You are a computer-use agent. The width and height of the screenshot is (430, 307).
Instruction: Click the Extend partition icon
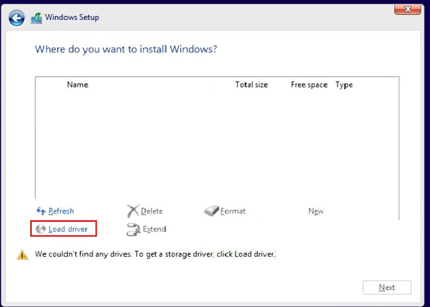133,230
